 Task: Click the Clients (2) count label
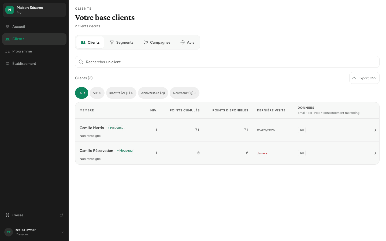click(x=84, y=78)
